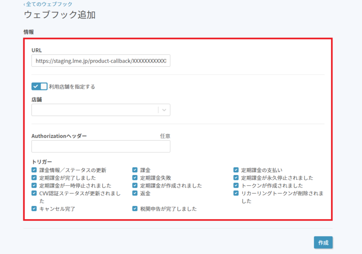Uncheck the 返金 checkbox

coord(135,193)
